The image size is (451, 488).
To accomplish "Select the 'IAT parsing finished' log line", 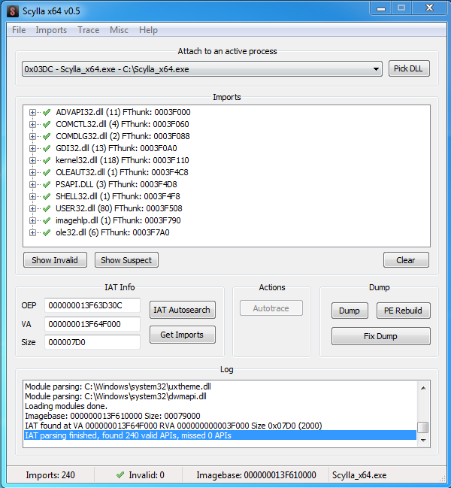I will (220, 435).
